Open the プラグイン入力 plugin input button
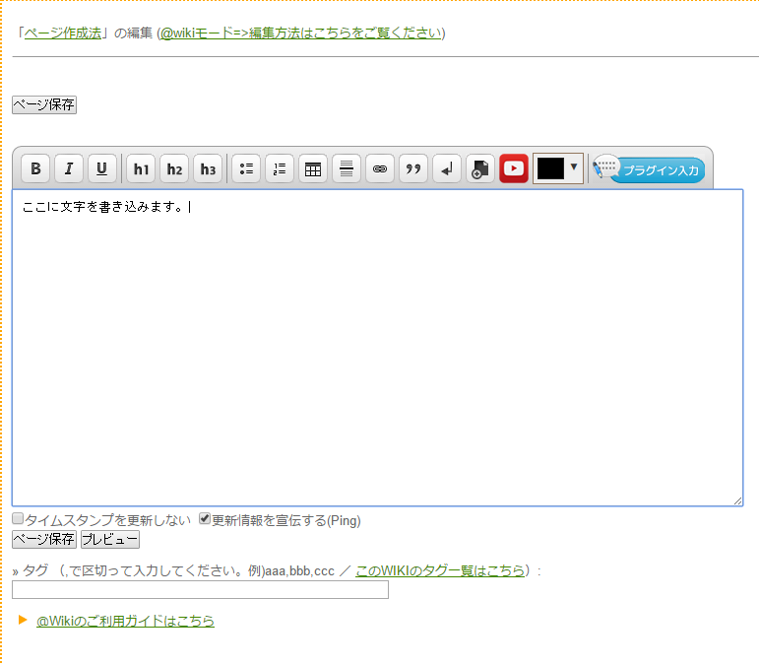759x665 pixels. tap(649, 169)
